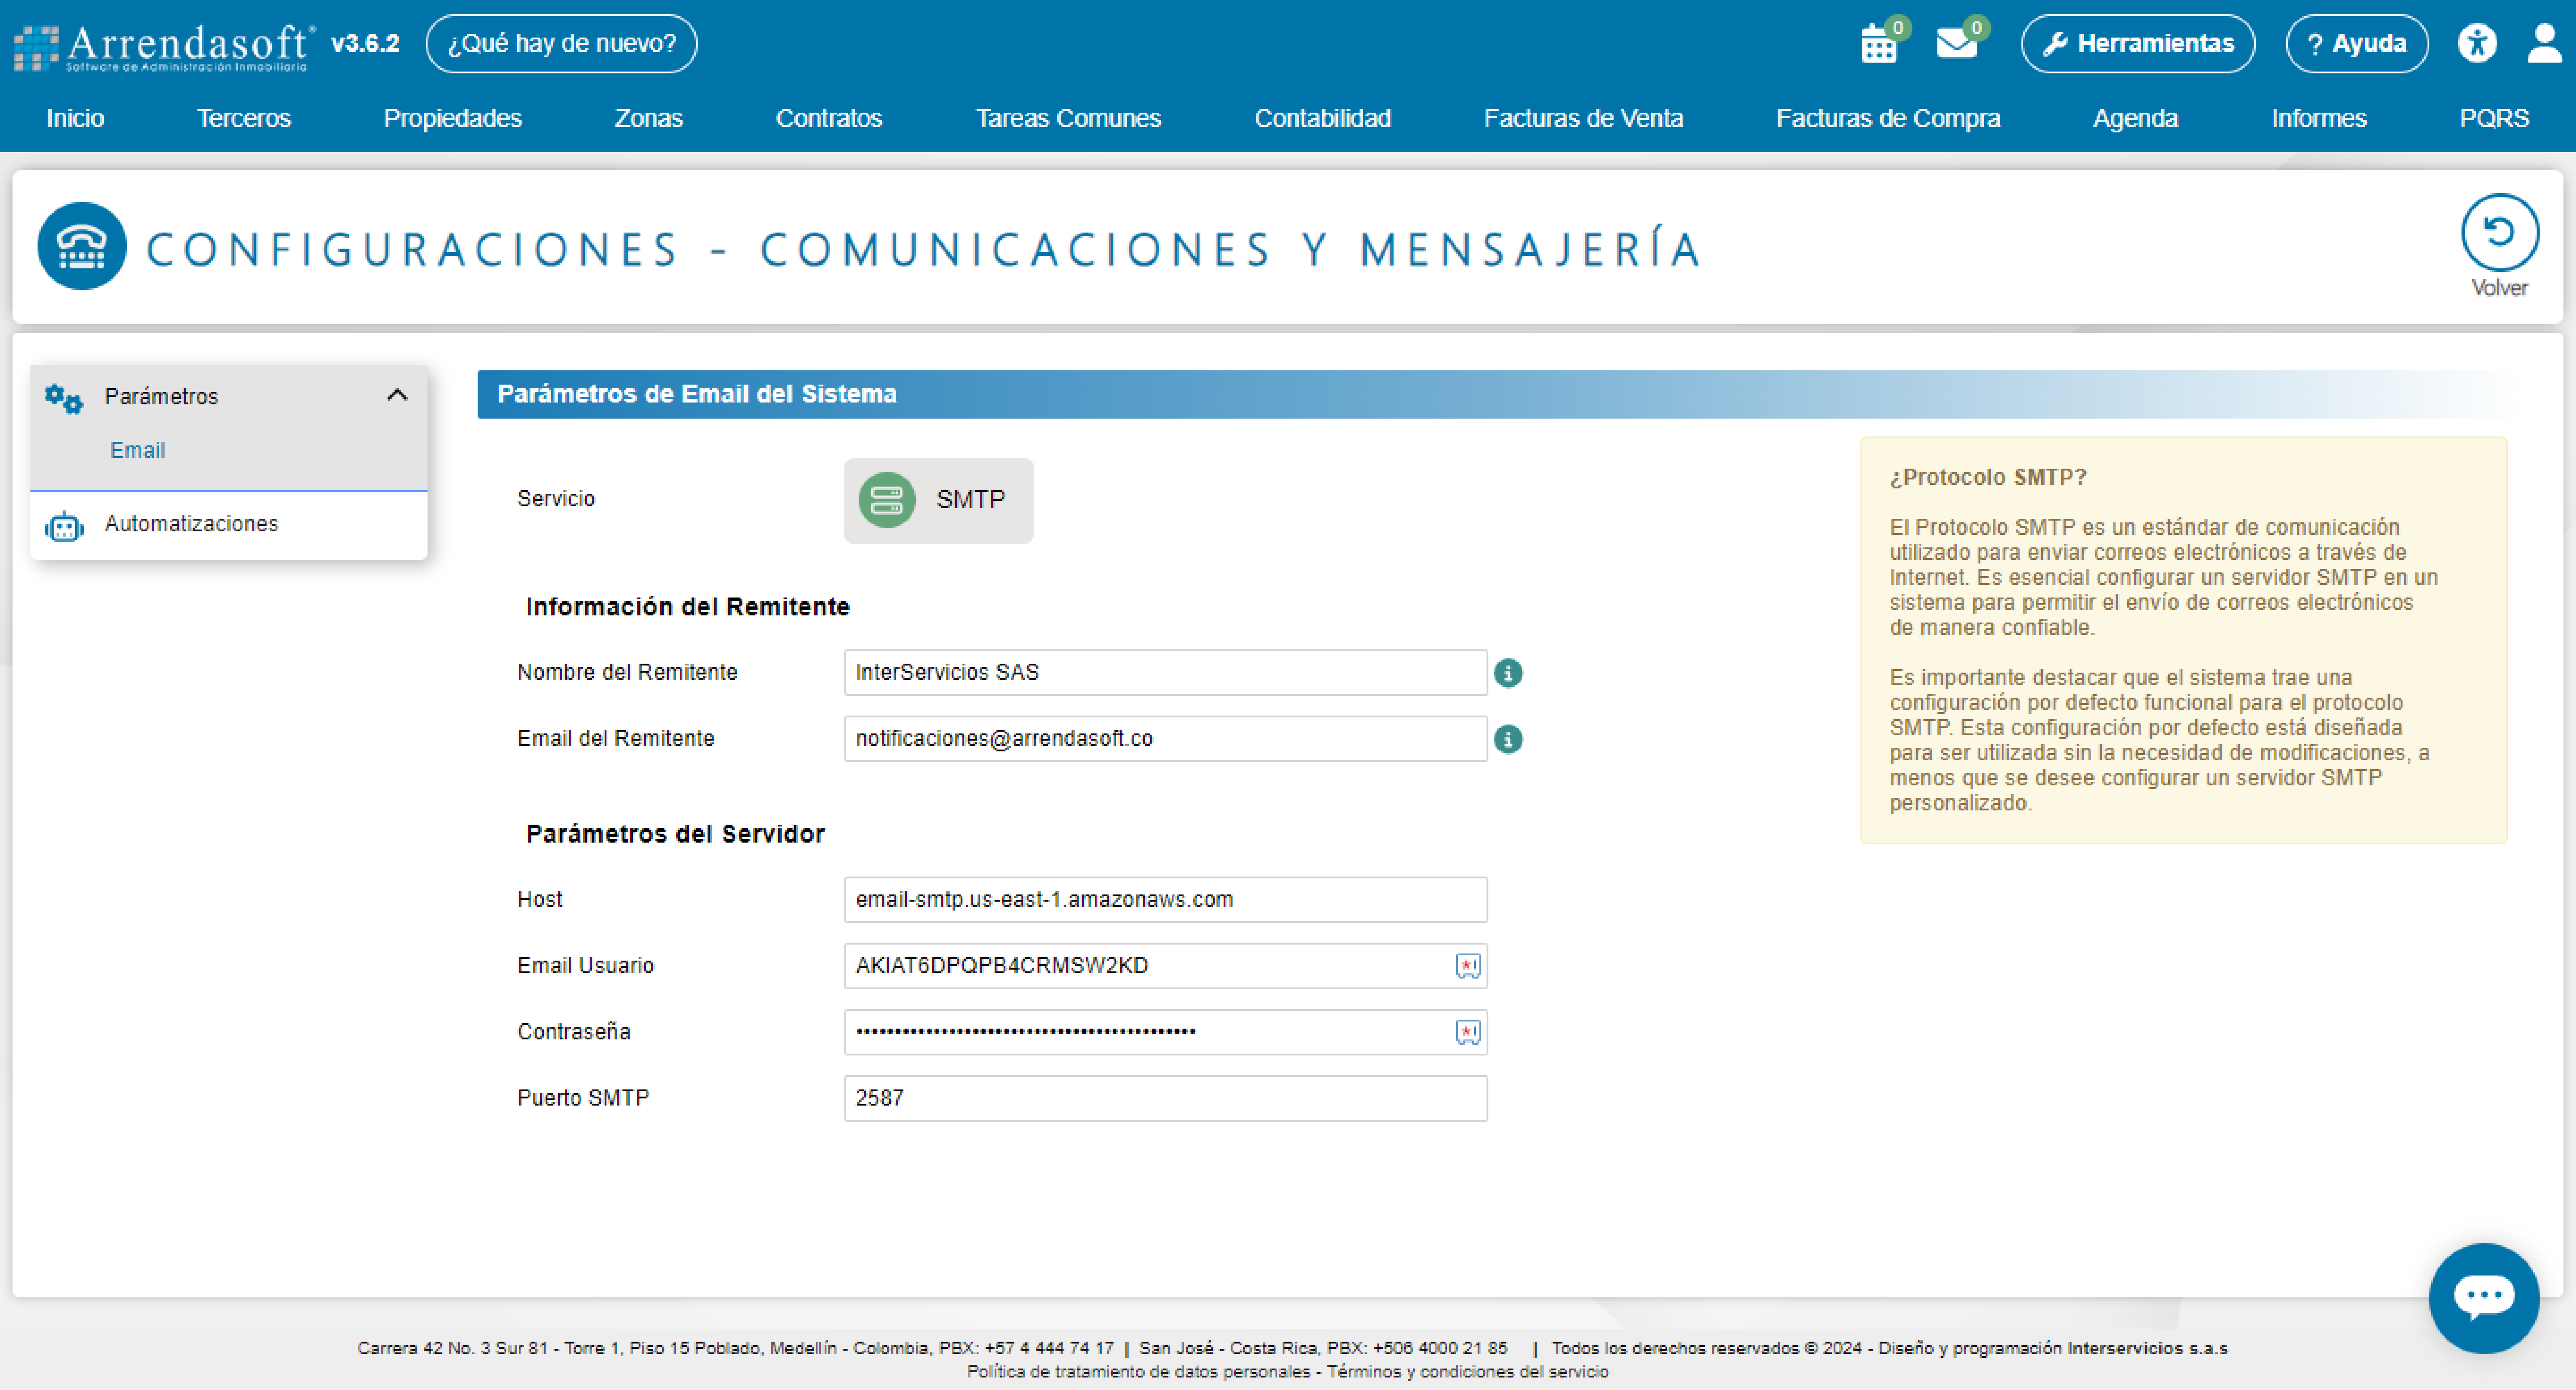The image size is (2576, 1390).
Task: Focus the Host input field
Action: (1165, 899)
